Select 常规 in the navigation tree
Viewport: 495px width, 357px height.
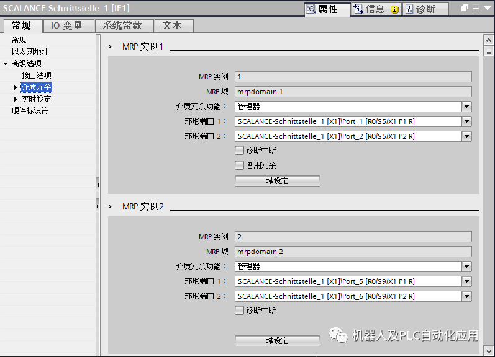click(19, 40)
